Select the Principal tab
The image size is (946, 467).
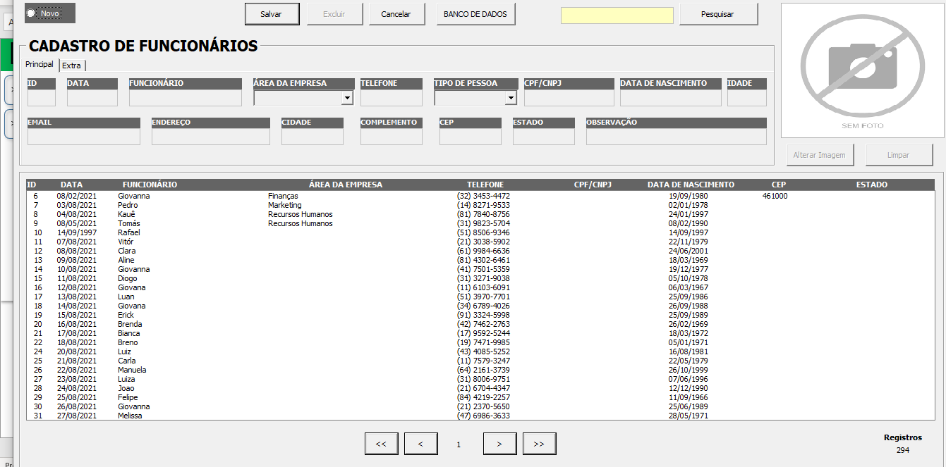[40, 65]
